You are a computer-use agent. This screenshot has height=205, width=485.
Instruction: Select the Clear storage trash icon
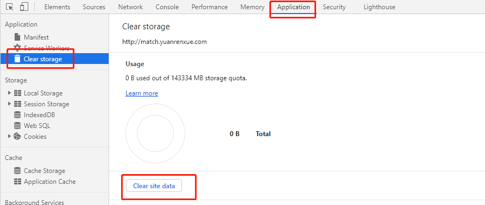point(17,59)
